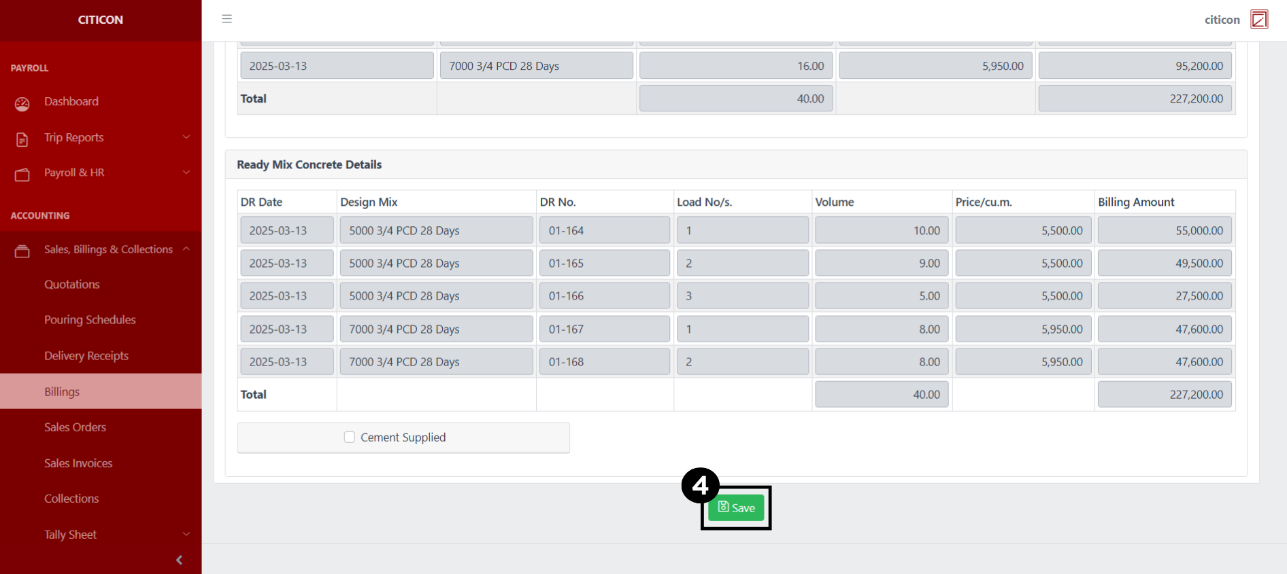Click the Trip Reports document icon
Image resolution: width=1287 pixels, height=574 pixels.
click(x=22, y=139)
